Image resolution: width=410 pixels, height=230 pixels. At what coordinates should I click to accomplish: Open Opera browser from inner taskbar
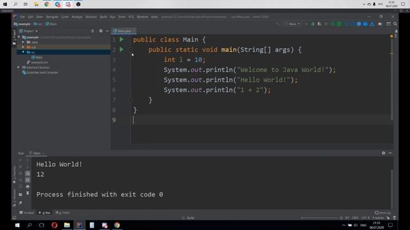[54, 225]
